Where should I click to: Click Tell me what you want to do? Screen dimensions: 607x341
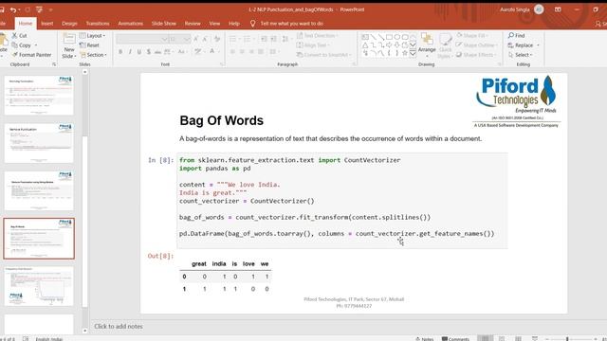click(291, 24)
